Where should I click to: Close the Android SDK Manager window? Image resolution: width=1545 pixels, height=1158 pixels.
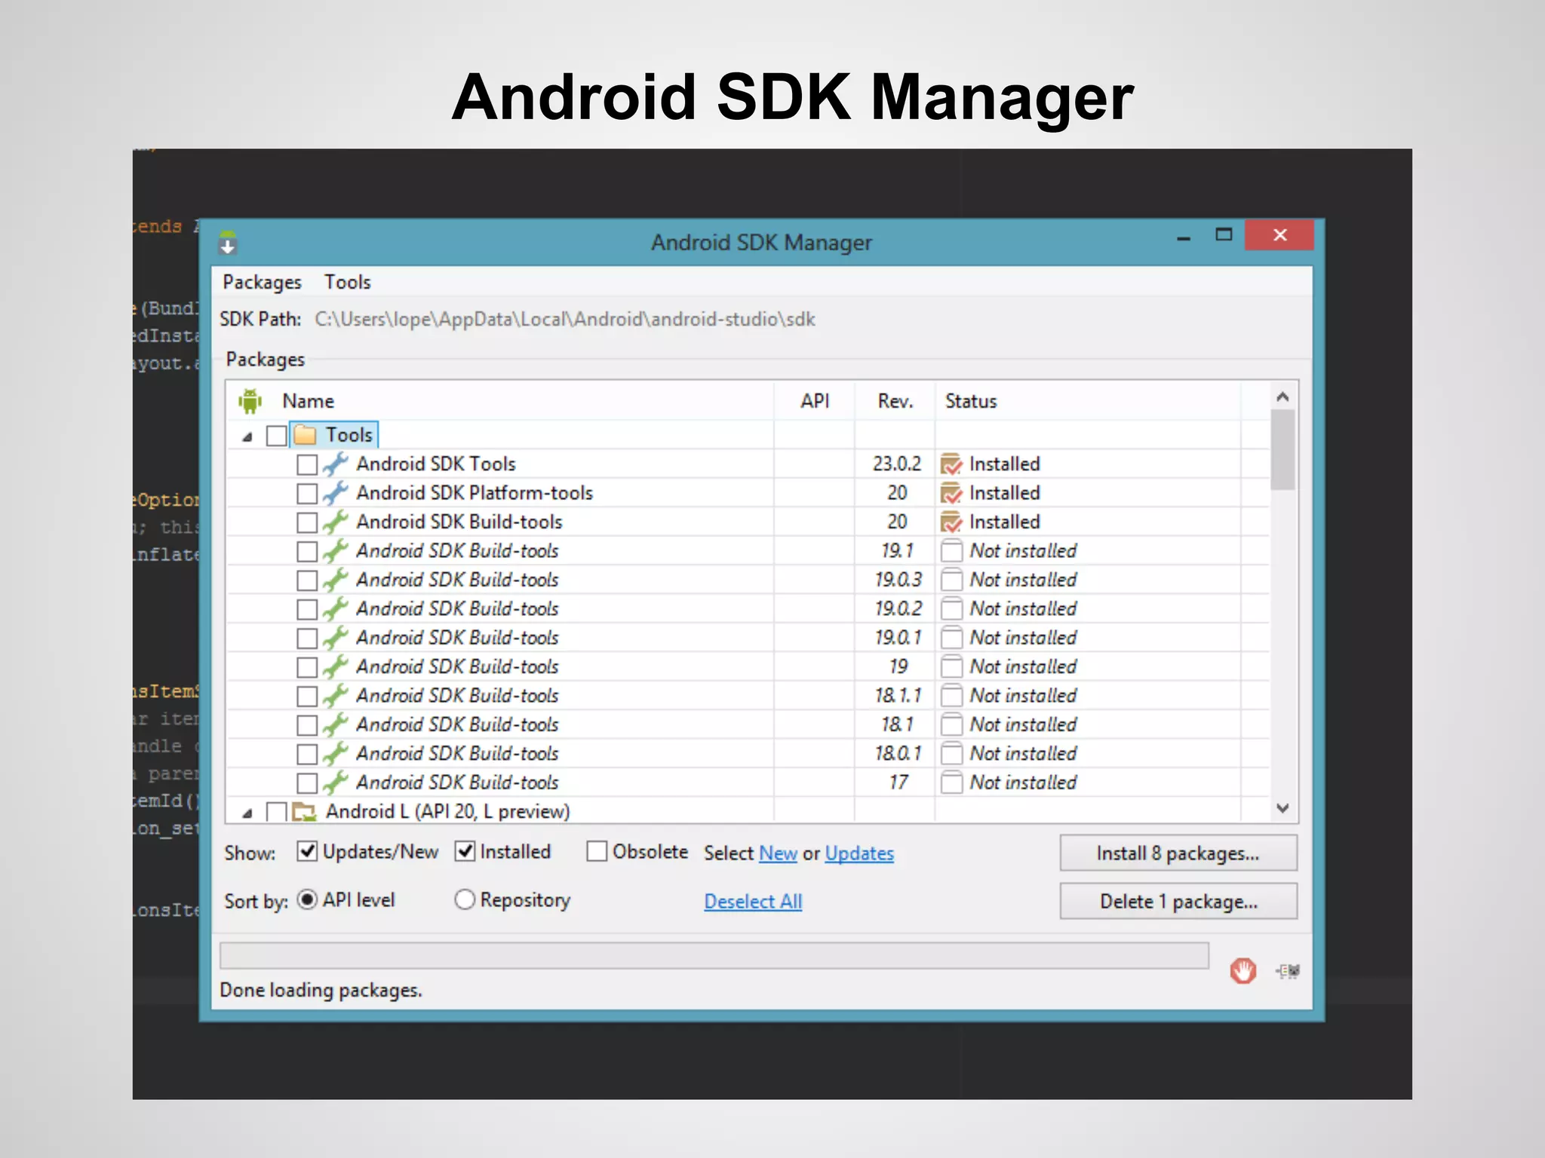[1279, 235]
